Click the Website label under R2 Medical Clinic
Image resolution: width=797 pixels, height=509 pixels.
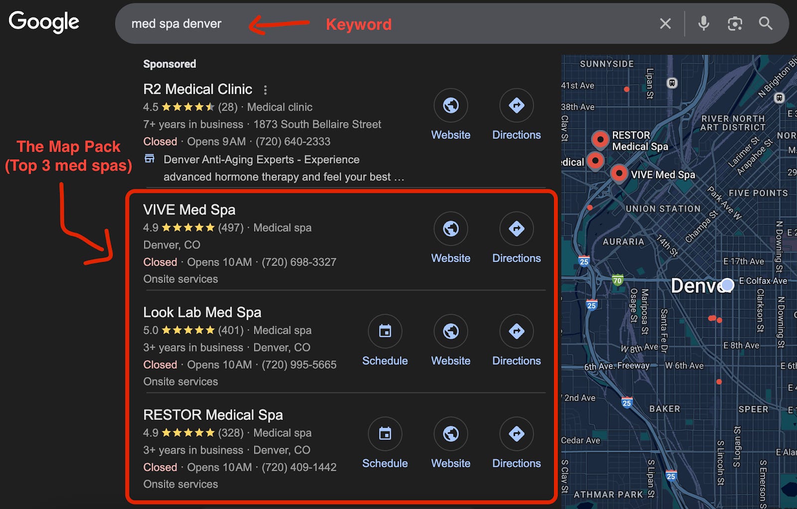click(451, 135)
